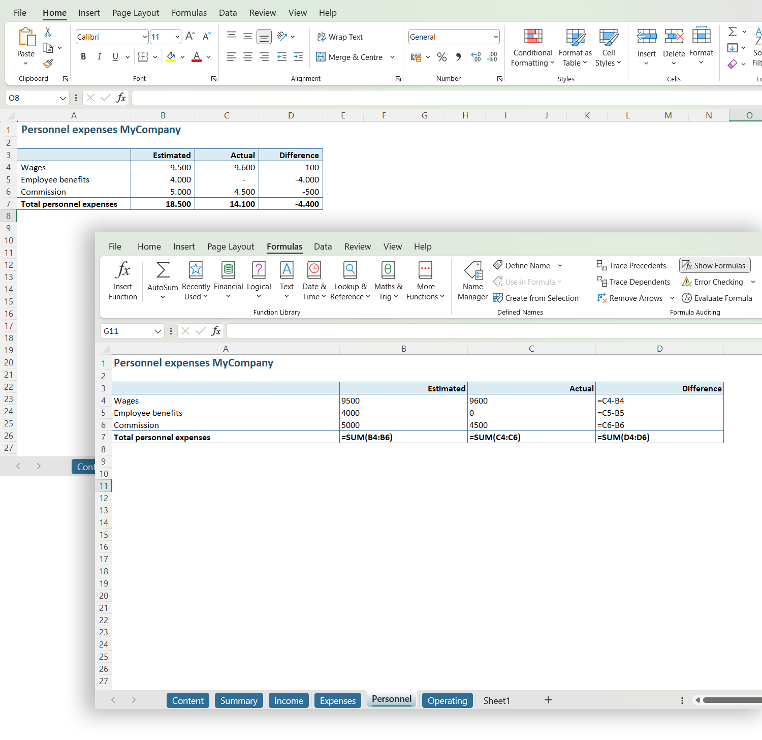Toggle Underline formatting

115,56
